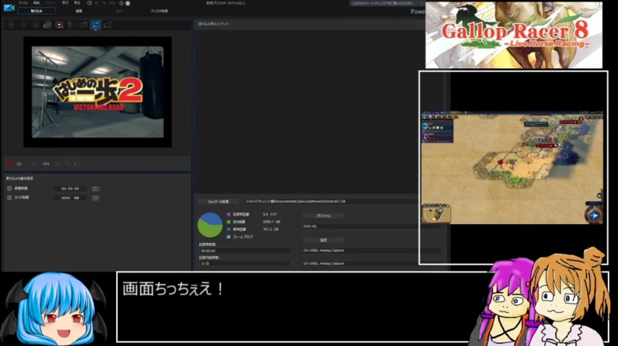
Task: Click the save project icon in the menu bar
Action: tap(90, 3)
